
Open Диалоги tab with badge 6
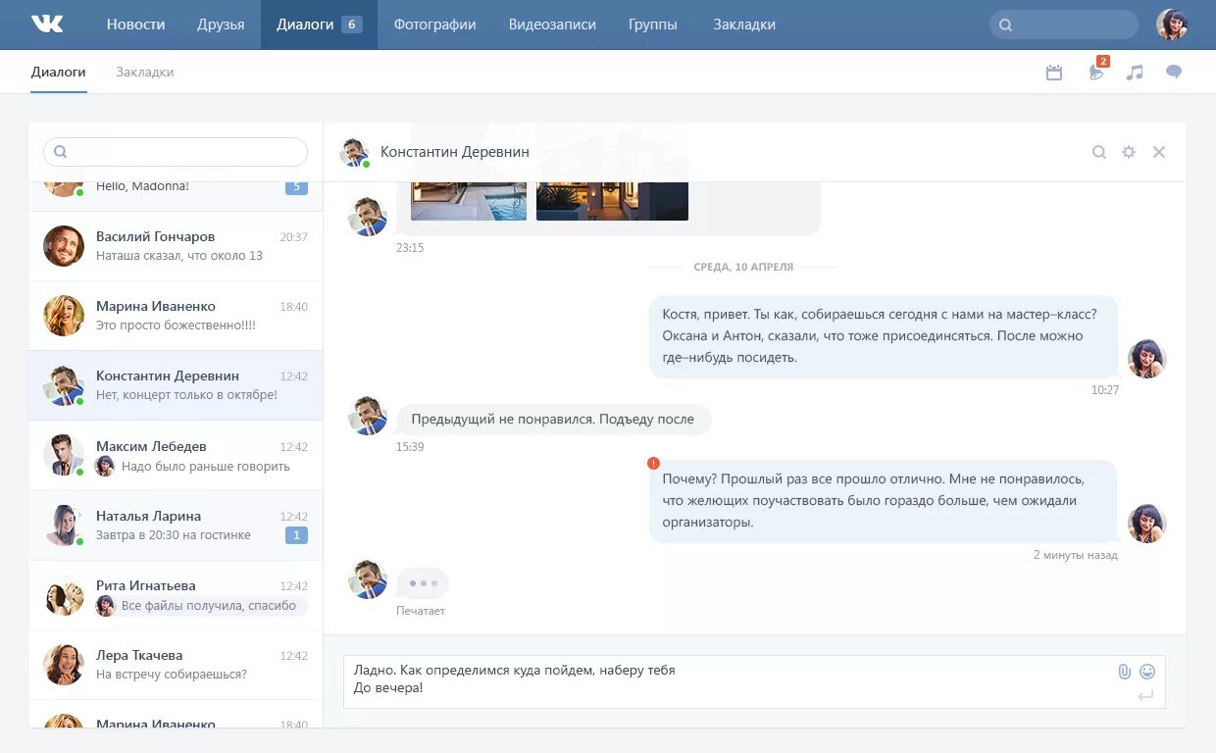(319, 25)
